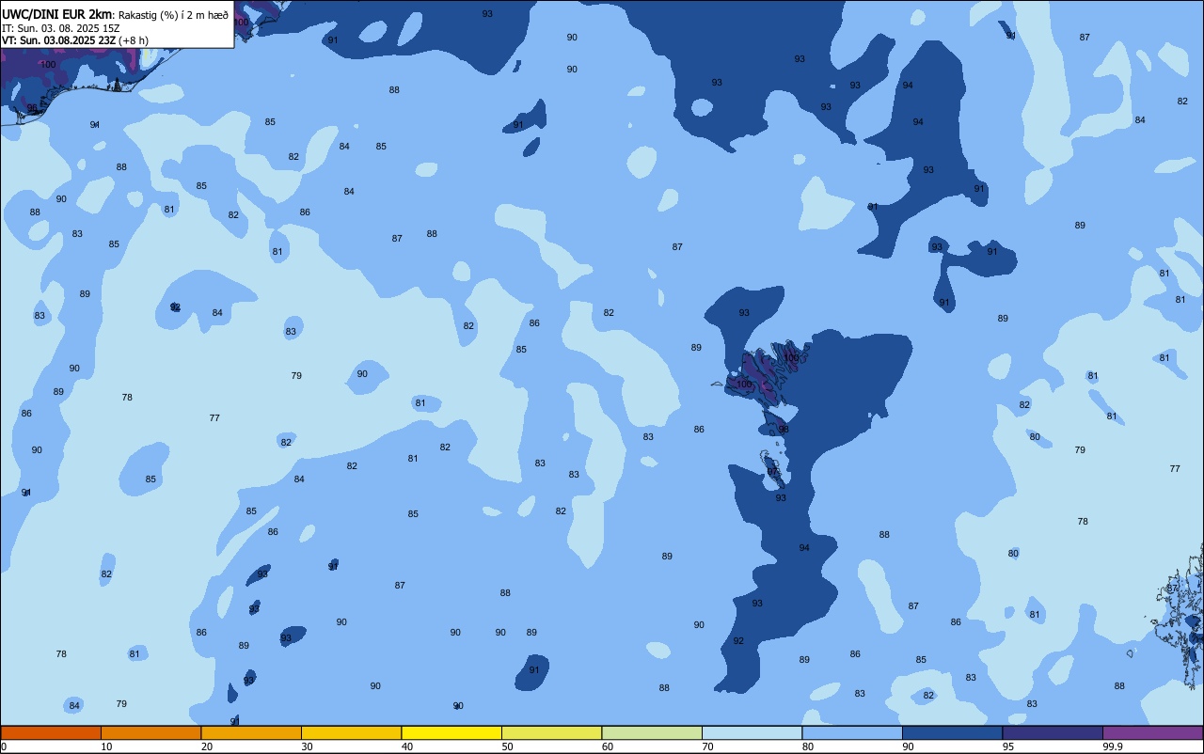Click the '0' tick label on the color scale

(4, 746)
